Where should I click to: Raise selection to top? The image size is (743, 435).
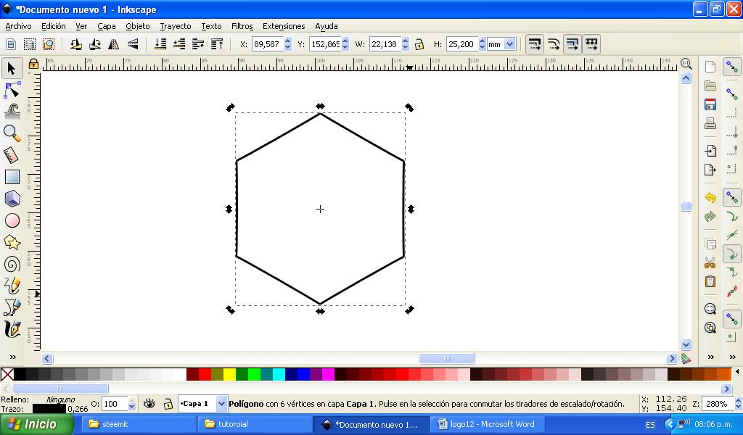217,44
